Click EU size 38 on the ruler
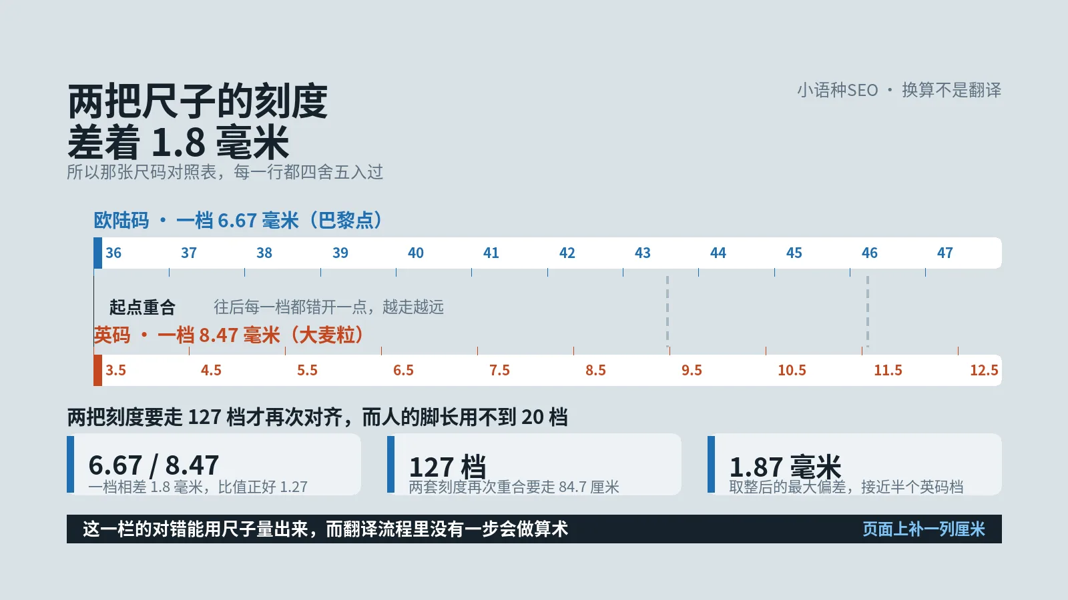 tap(264, 253)
